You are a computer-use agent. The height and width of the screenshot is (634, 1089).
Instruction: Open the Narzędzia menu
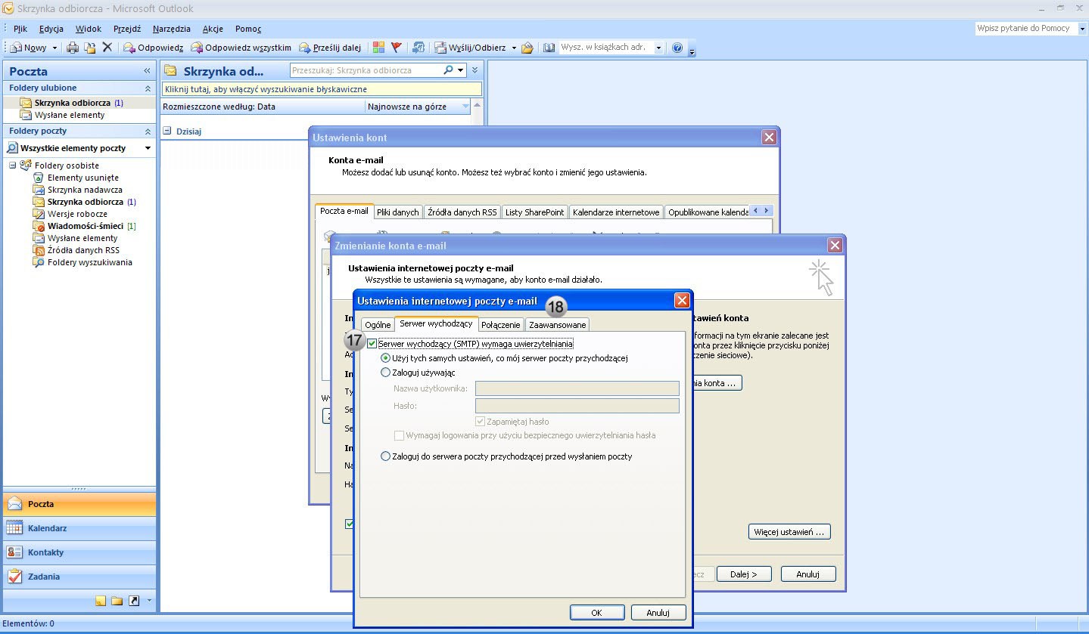(x=171, y=29)
